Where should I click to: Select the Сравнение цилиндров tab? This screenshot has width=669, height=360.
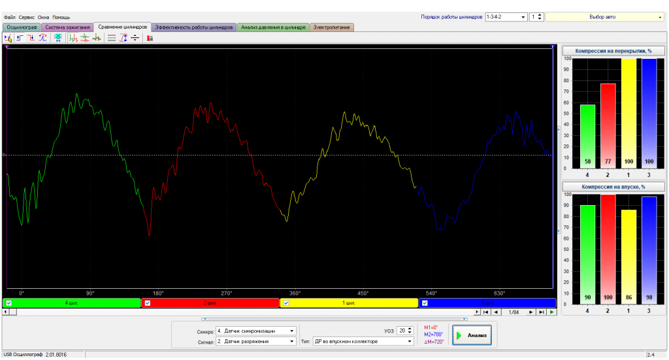click(122, 27)
